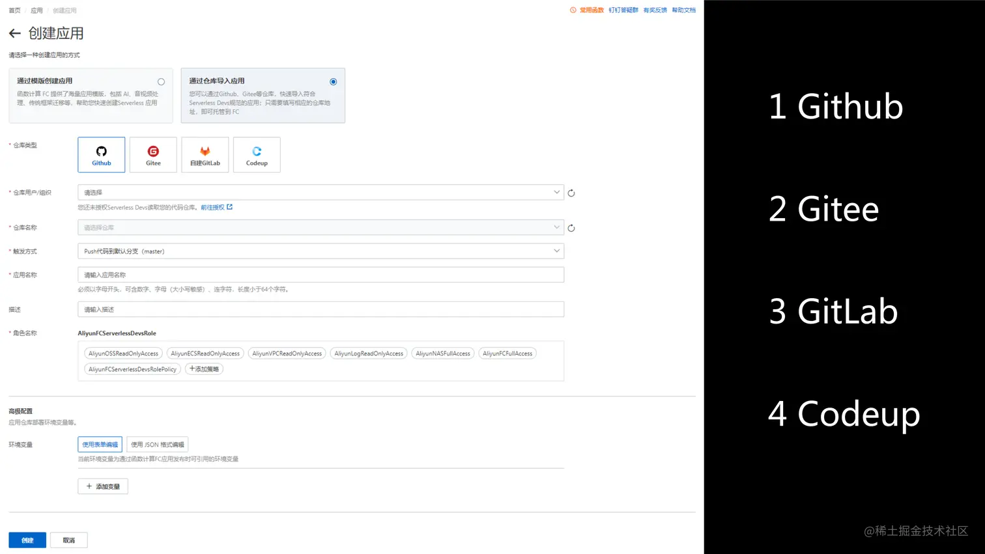Select the Gitee repository type
Viewport: 985px width, 554px height.
coord(153,154)
